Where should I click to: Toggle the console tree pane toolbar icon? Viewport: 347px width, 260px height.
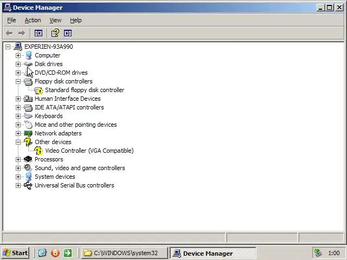coord(38,34)
